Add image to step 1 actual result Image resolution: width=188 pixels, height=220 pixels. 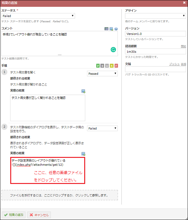pos(83,91)
